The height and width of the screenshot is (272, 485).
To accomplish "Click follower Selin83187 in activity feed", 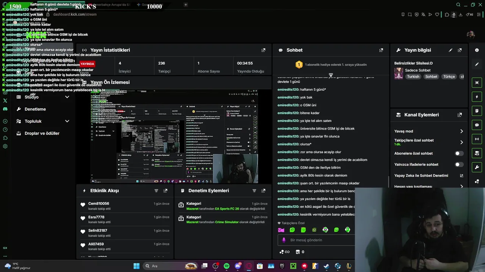I will (98, 230).
